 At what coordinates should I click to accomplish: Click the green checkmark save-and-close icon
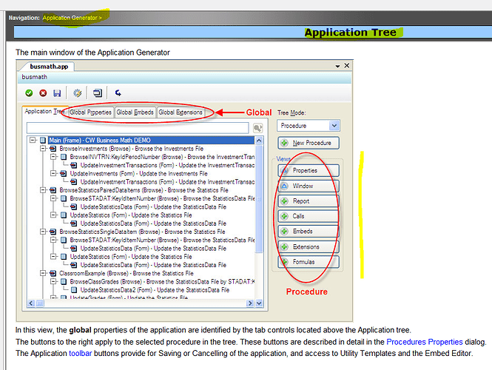(29, 93)
